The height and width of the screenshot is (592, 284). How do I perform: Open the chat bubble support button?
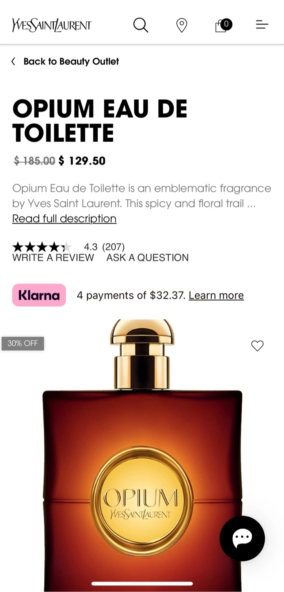tap(242, 538)
